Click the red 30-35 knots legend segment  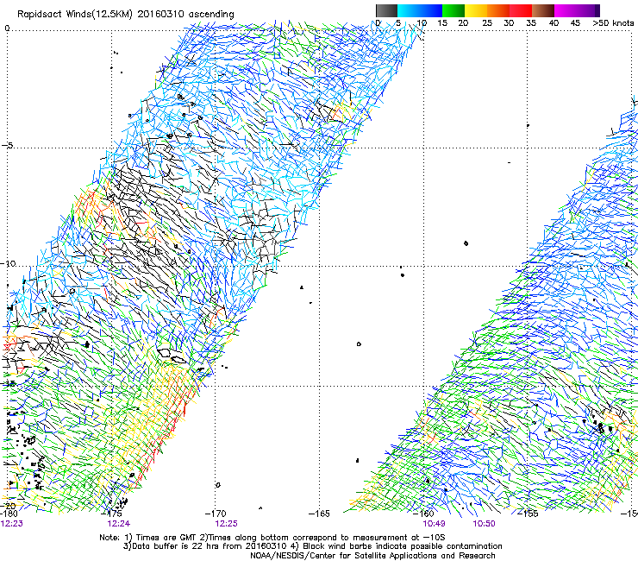521,10
